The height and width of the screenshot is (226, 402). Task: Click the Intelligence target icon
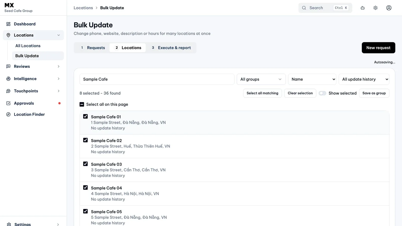(8, 79)
